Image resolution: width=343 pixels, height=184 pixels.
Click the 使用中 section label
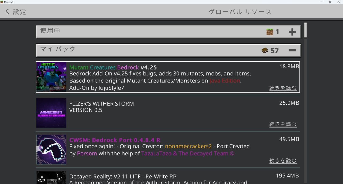(x=50, y=30)
